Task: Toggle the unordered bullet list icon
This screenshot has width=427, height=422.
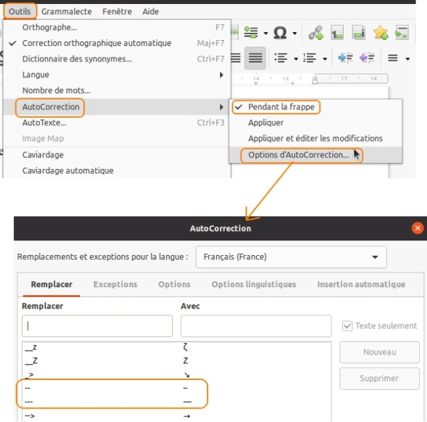Action: click(x=281, y=58)
